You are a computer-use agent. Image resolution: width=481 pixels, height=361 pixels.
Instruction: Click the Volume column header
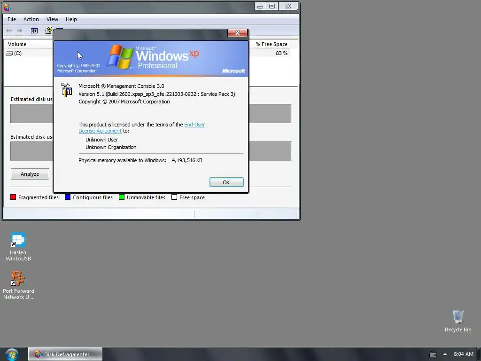pos(17,44)
